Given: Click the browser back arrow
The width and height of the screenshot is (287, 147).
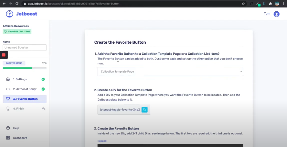Looking at the screenshot, I should point(4,4).
